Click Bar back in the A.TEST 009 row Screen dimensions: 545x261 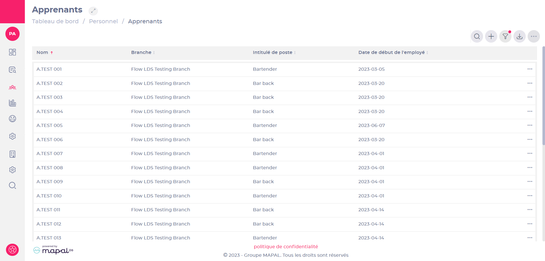coord(263,181)
